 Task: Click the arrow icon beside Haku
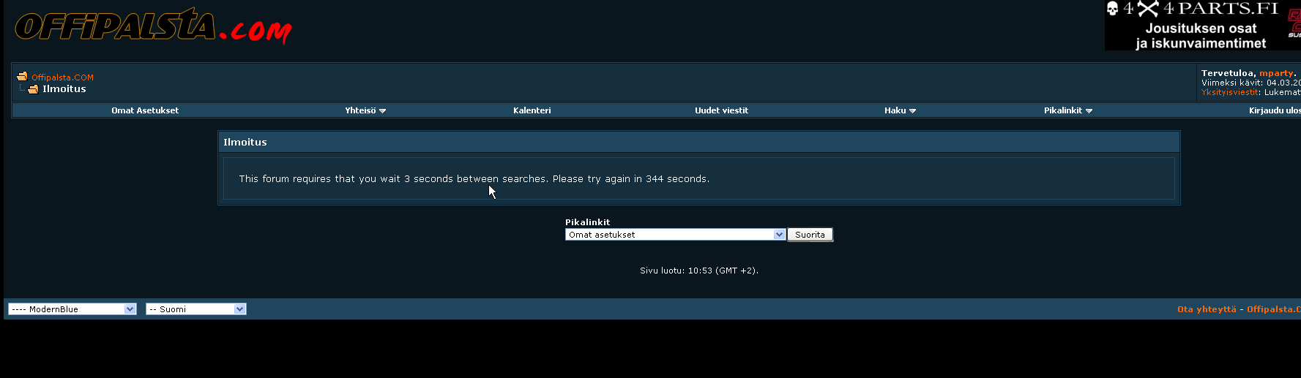click(x=913, y=111)
